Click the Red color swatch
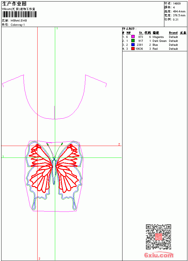 pyautogui.click(x=133, y=49)
